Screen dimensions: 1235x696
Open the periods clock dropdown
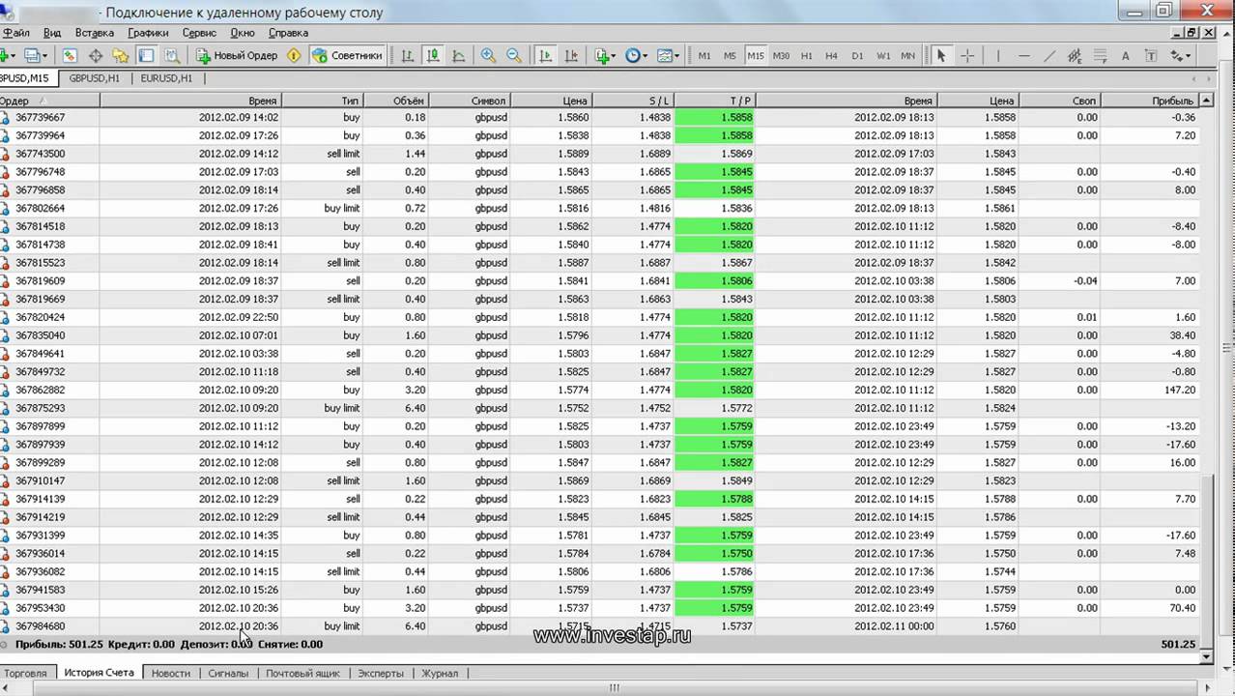click(636, 55)
